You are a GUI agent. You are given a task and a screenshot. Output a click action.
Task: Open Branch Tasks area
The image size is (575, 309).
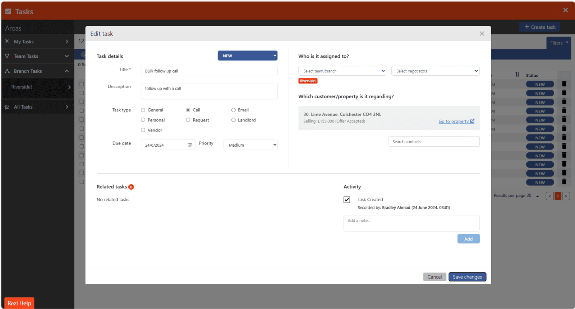click(37, 71)
